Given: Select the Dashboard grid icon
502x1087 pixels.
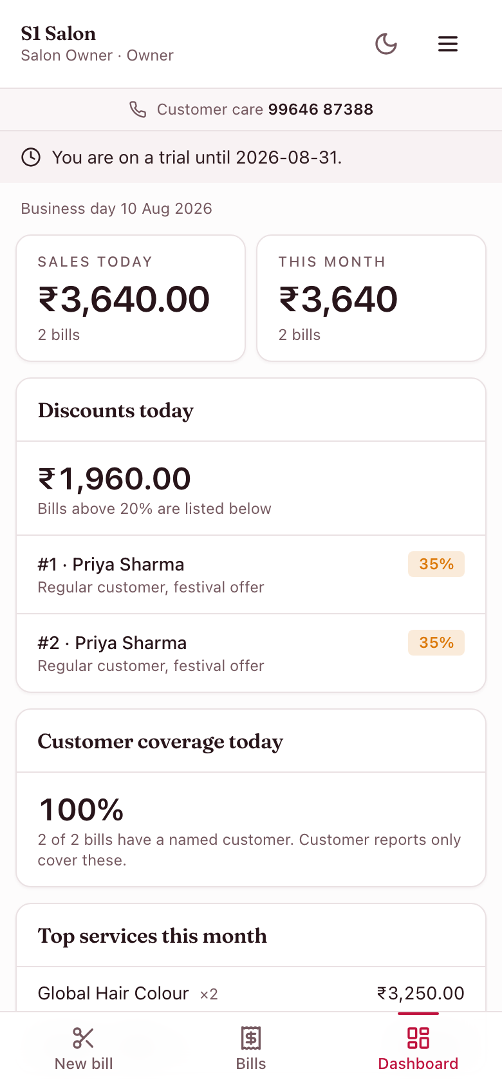Looking at the screenshot, I should tap(418, 1038).
